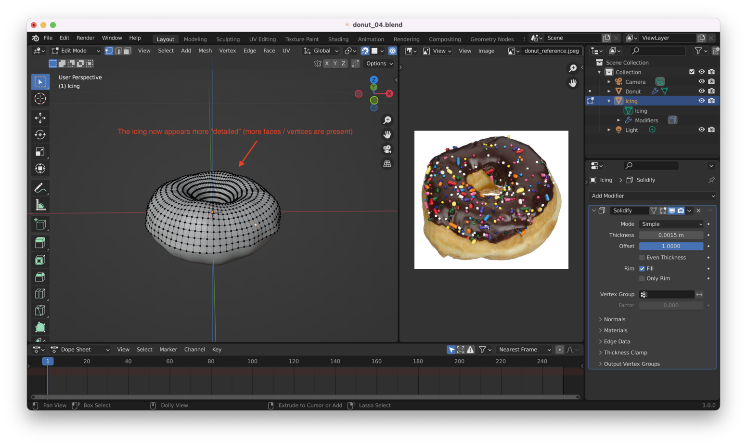Switch to camera view using sidebar camera icon

pos(387,149)
